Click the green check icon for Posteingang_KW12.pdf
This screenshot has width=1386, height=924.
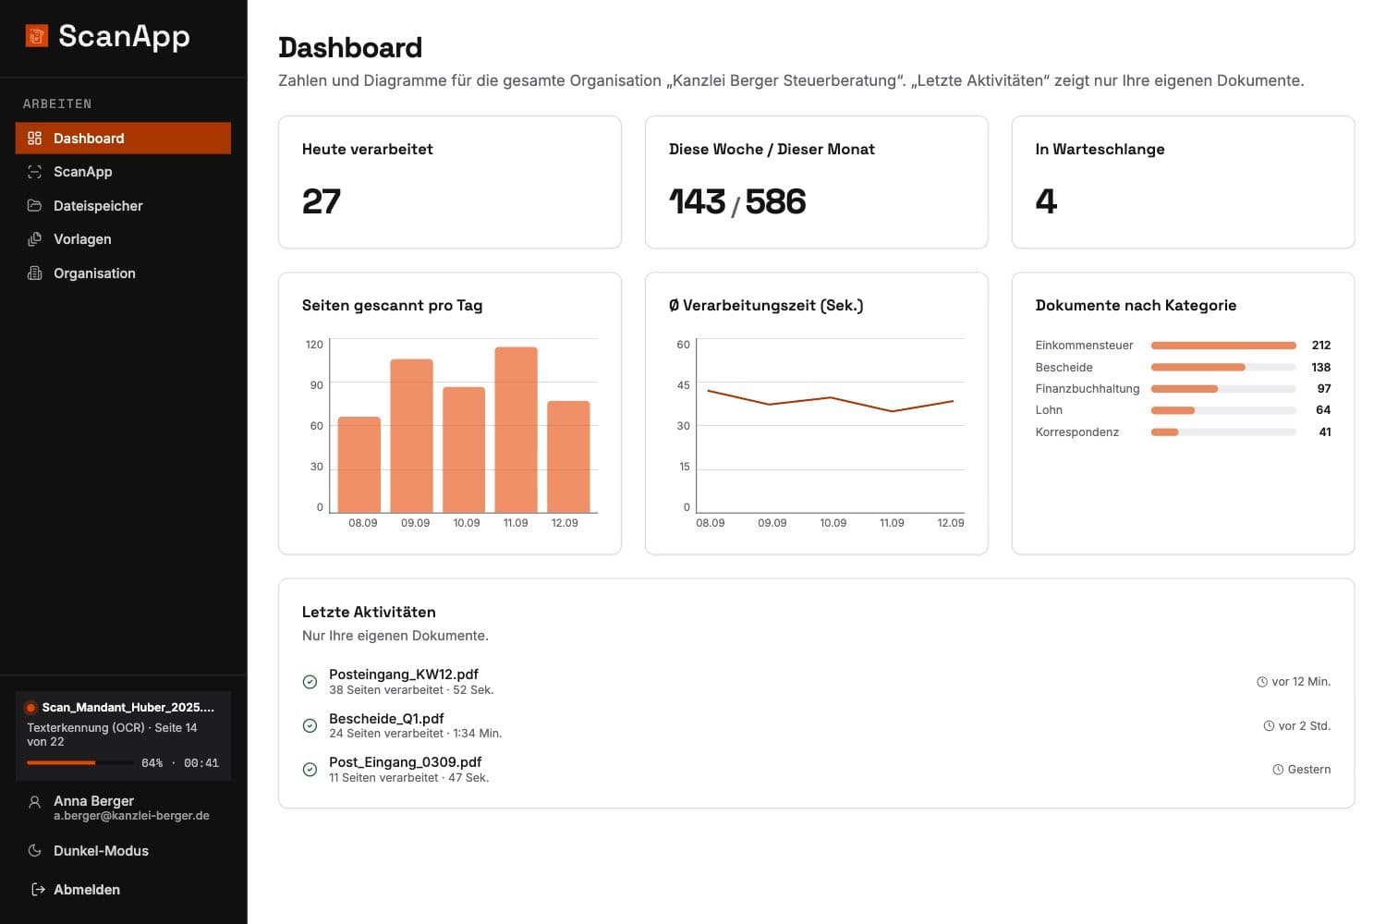pos(310,682)
